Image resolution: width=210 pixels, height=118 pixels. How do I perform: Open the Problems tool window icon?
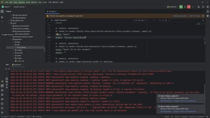pyautogui.click(x=2, y=108)
